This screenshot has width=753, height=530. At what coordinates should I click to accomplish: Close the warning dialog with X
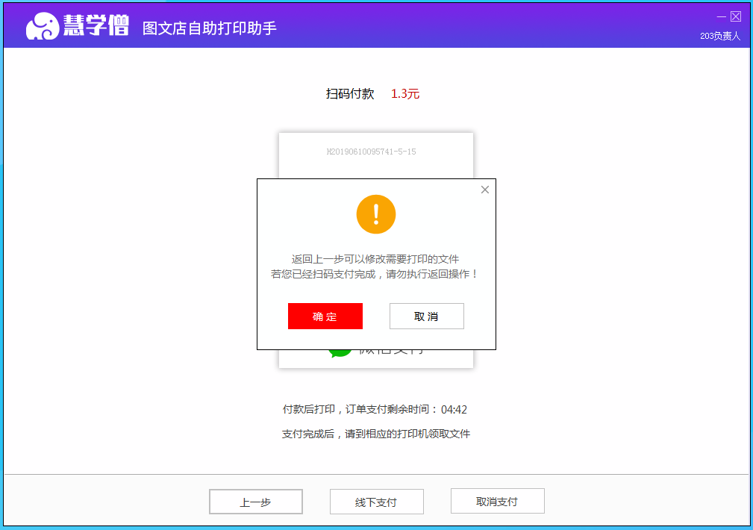pos(485,190)
